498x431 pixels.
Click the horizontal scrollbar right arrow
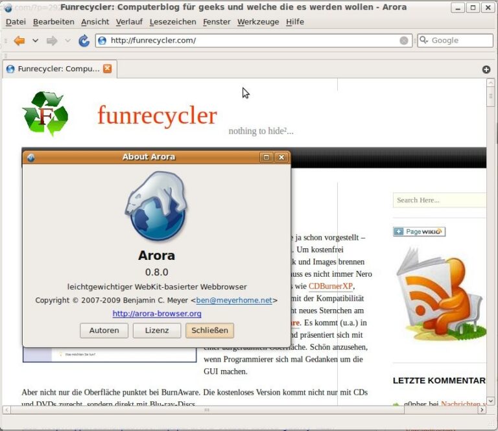(482, 410)
